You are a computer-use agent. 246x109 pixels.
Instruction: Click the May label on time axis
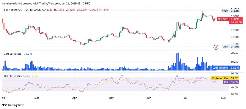pyautogui.click(x=111, y=98)
